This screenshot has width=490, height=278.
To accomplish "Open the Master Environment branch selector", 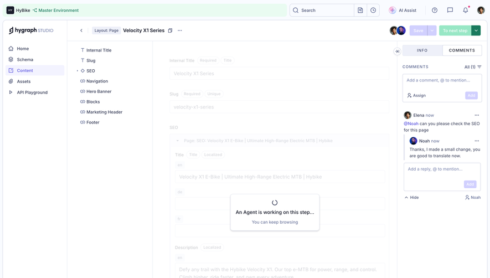I will [55, 11].
